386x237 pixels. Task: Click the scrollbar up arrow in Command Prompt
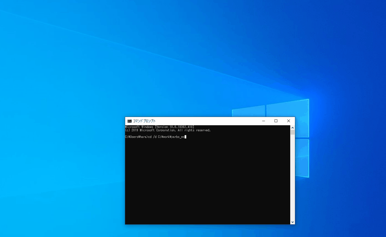click(292, 128)
